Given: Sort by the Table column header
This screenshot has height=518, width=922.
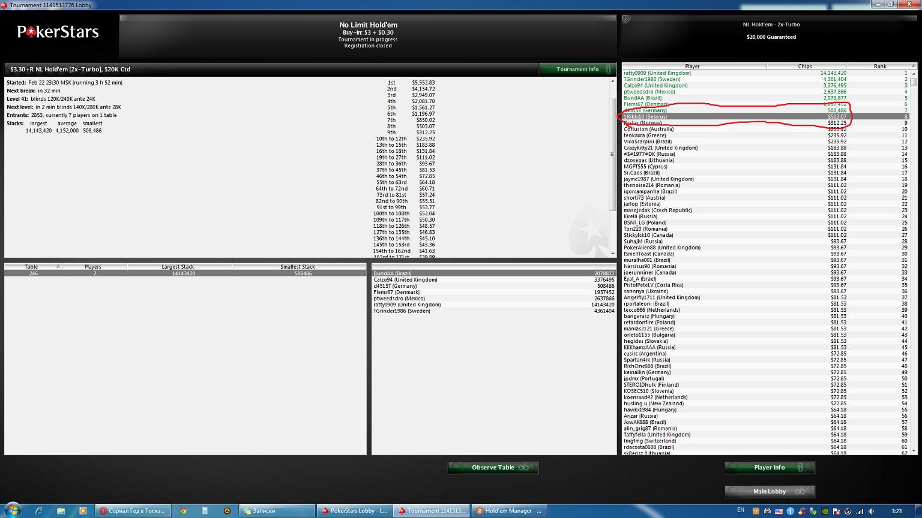Looking at the screenshot, I should 32,267.
